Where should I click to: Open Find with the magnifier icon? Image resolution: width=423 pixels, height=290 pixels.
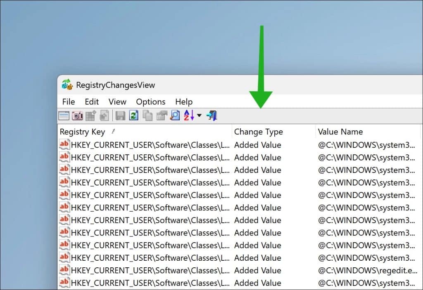click(x=175, y=116)
